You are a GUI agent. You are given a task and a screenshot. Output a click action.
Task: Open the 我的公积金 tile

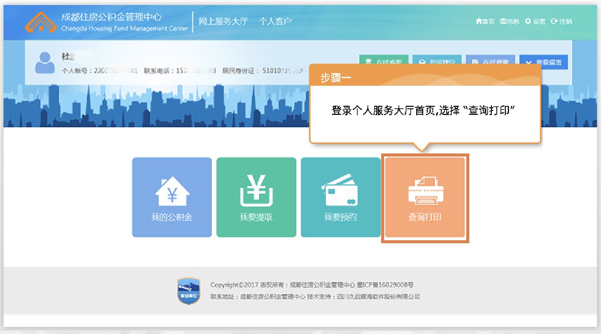pos(172,197)
